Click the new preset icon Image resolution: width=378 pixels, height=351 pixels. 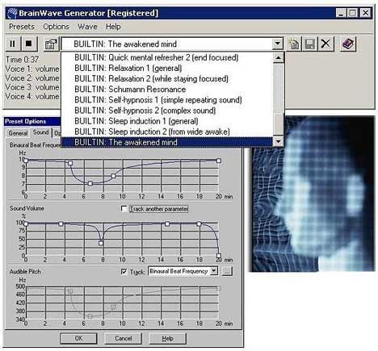click(293, 44)
